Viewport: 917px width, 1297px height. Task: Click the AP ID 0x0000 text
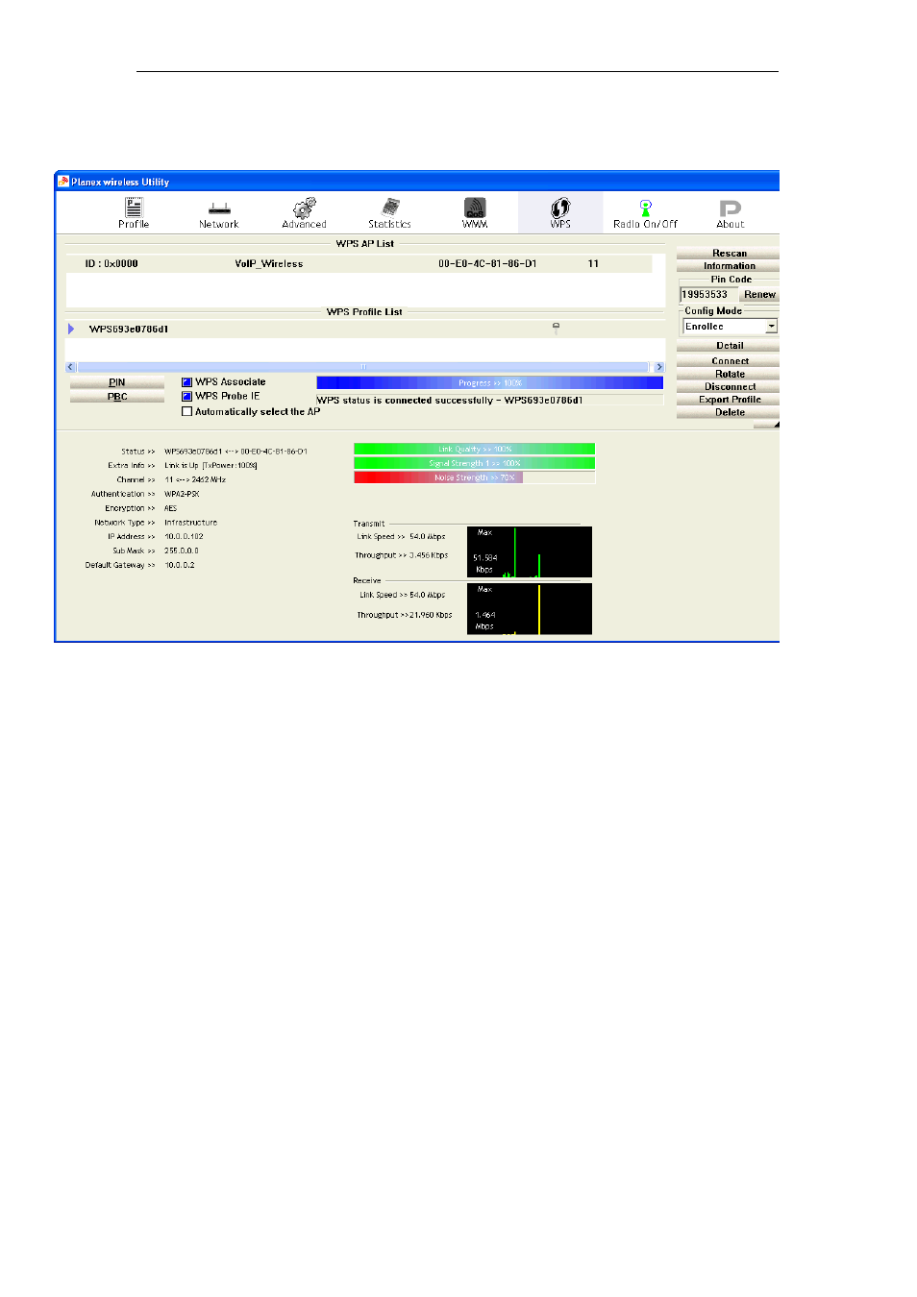pos(112,263)
